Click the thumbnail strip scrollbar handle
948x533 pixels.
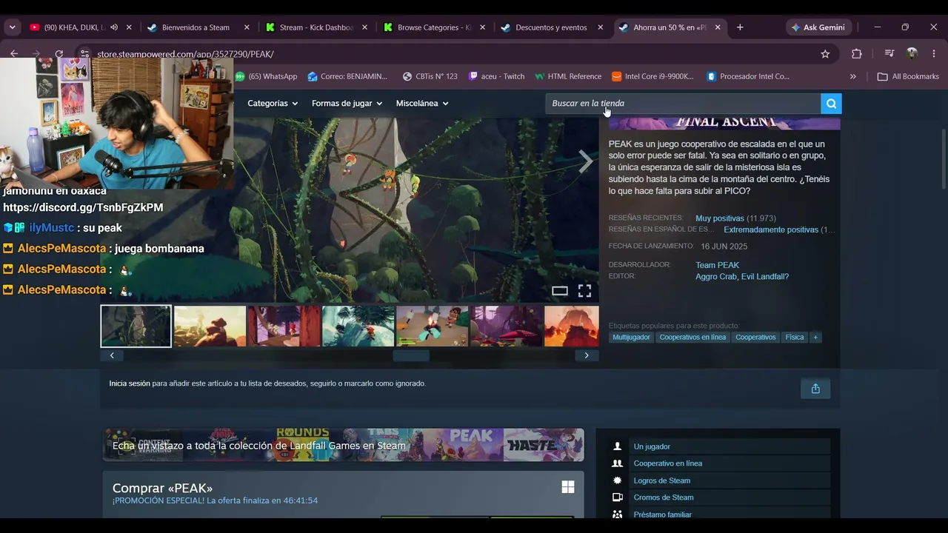pyautogui.click(x=411, y=355)
